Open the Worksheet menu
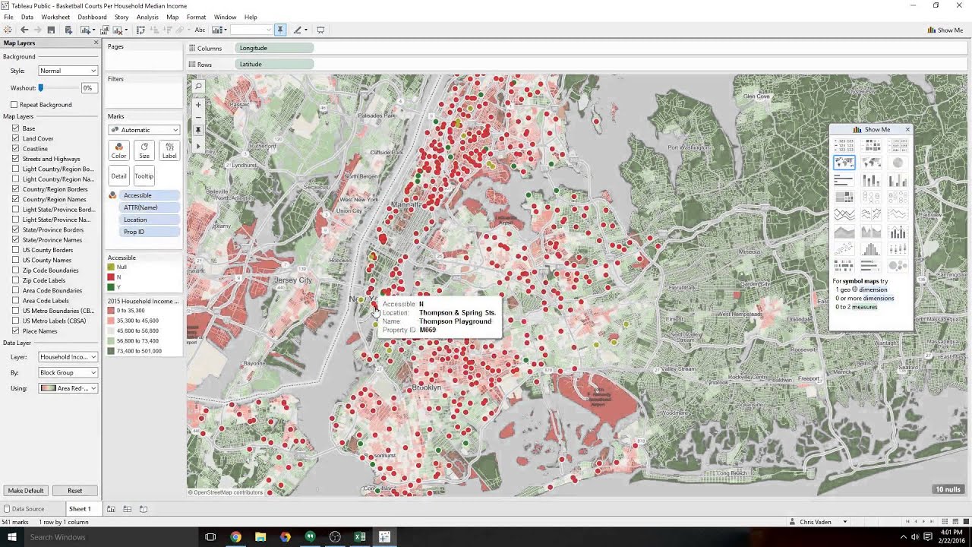Image resolution: width=972 pixels, height=547 pixels. (55, 17)
